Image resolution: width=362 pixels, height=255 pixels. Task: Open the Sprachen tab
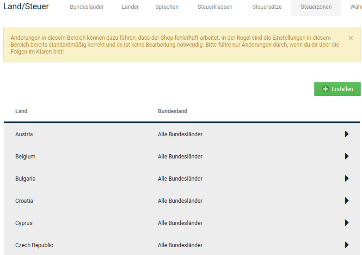coord(167,7)
